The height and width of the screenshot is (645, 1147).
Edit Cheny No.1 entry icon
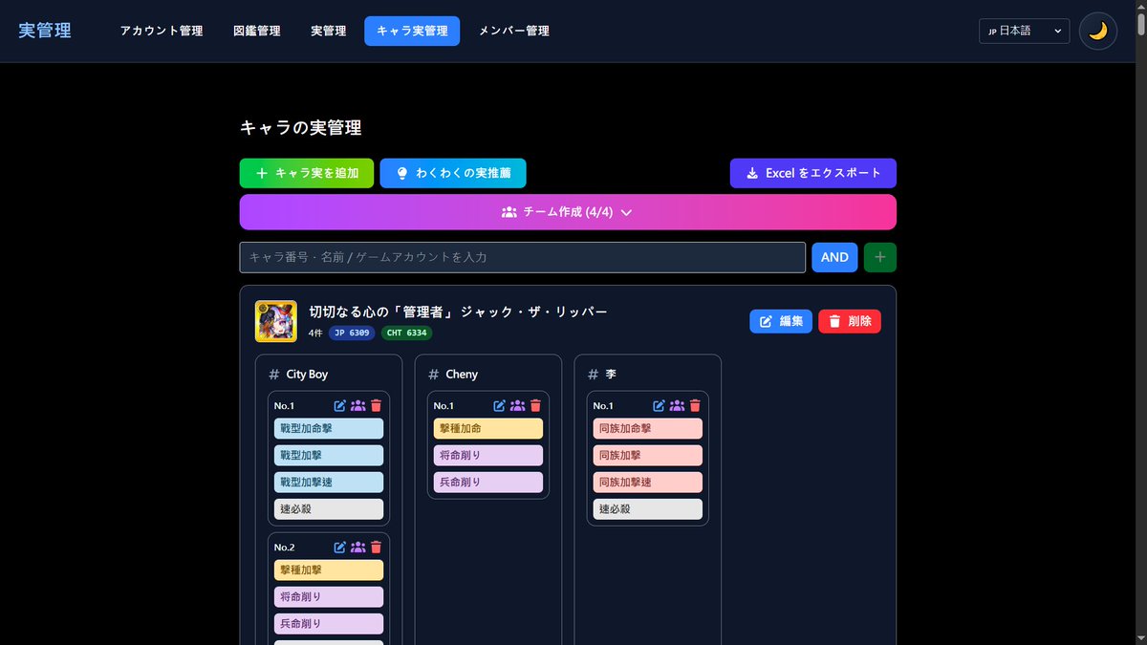coord(499,405)
